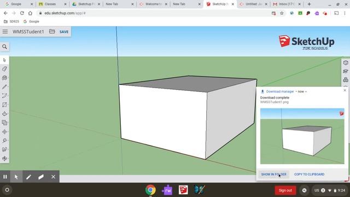The image size is (350, 197).
Task: Select the Tape Measure tool
Action: (x=4, y=141)
